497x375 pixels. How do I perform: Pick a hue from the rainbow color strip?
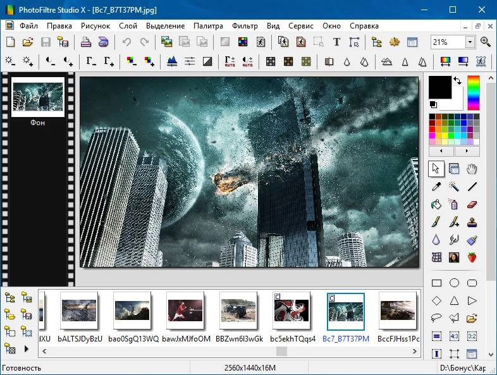[474, 93]
